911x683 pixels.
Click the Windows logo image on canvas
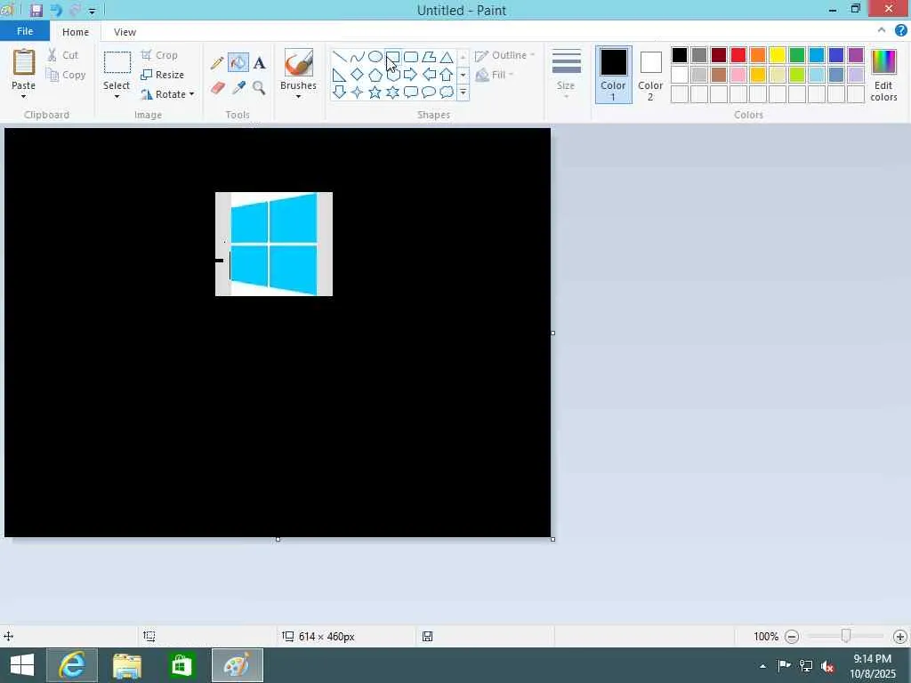click(274, 244)
